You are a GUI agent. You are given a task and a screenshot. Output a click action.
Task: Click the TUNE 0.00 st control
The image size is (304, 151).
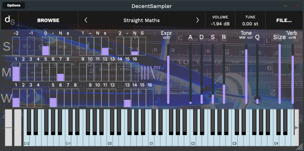[250, 20]
